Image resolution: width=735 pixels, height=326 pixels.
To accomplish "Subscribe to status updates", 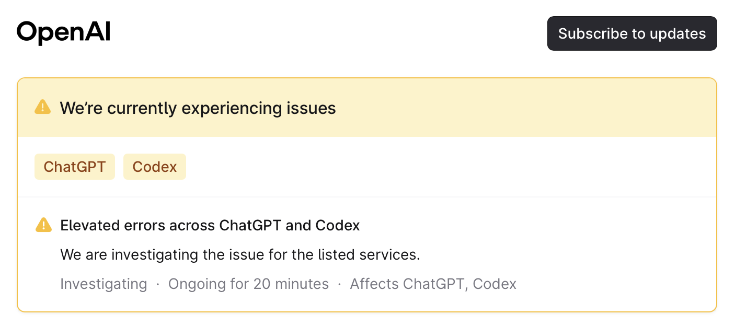I will (x=632, y=33).
